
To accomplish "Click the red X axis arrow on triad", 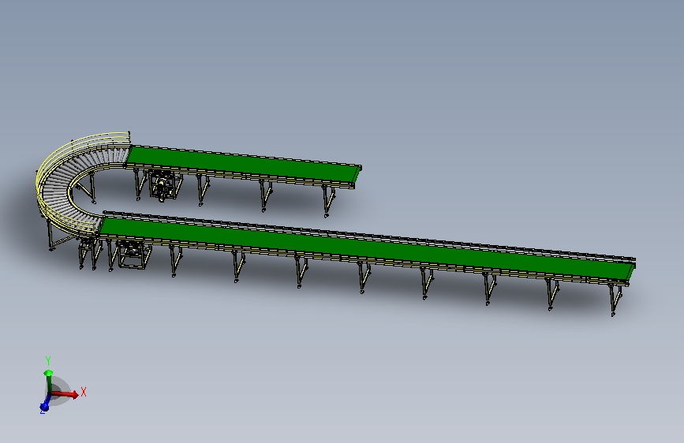I will click(x=65, y=394).
